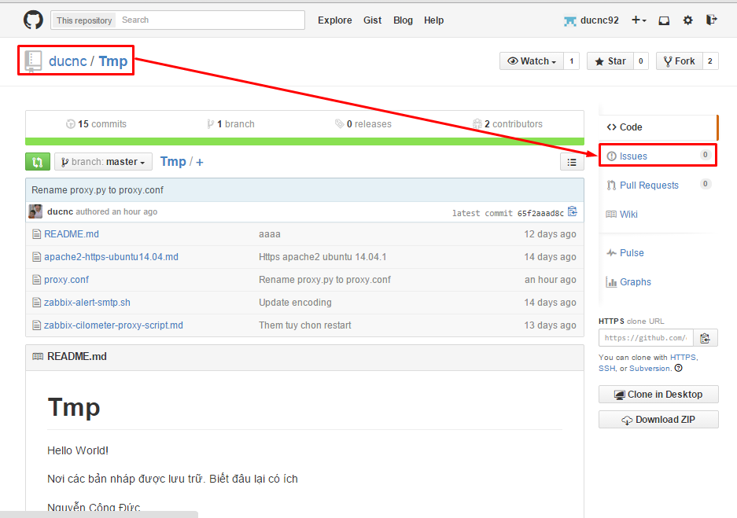The image size is (737, 518).
Task: Click the repository search field
Action: click(210, 20)
